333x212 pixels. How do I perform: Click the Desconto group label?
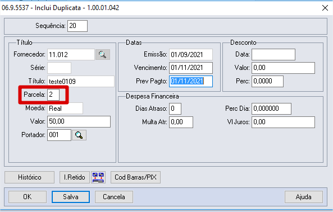click(x=243, y=43)
